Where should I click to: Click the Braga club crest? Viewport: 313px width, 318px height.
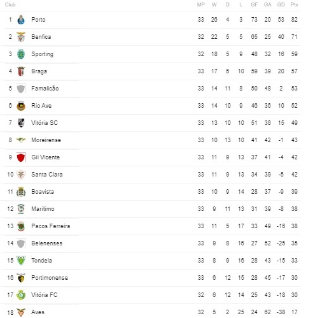coord(21,71)
